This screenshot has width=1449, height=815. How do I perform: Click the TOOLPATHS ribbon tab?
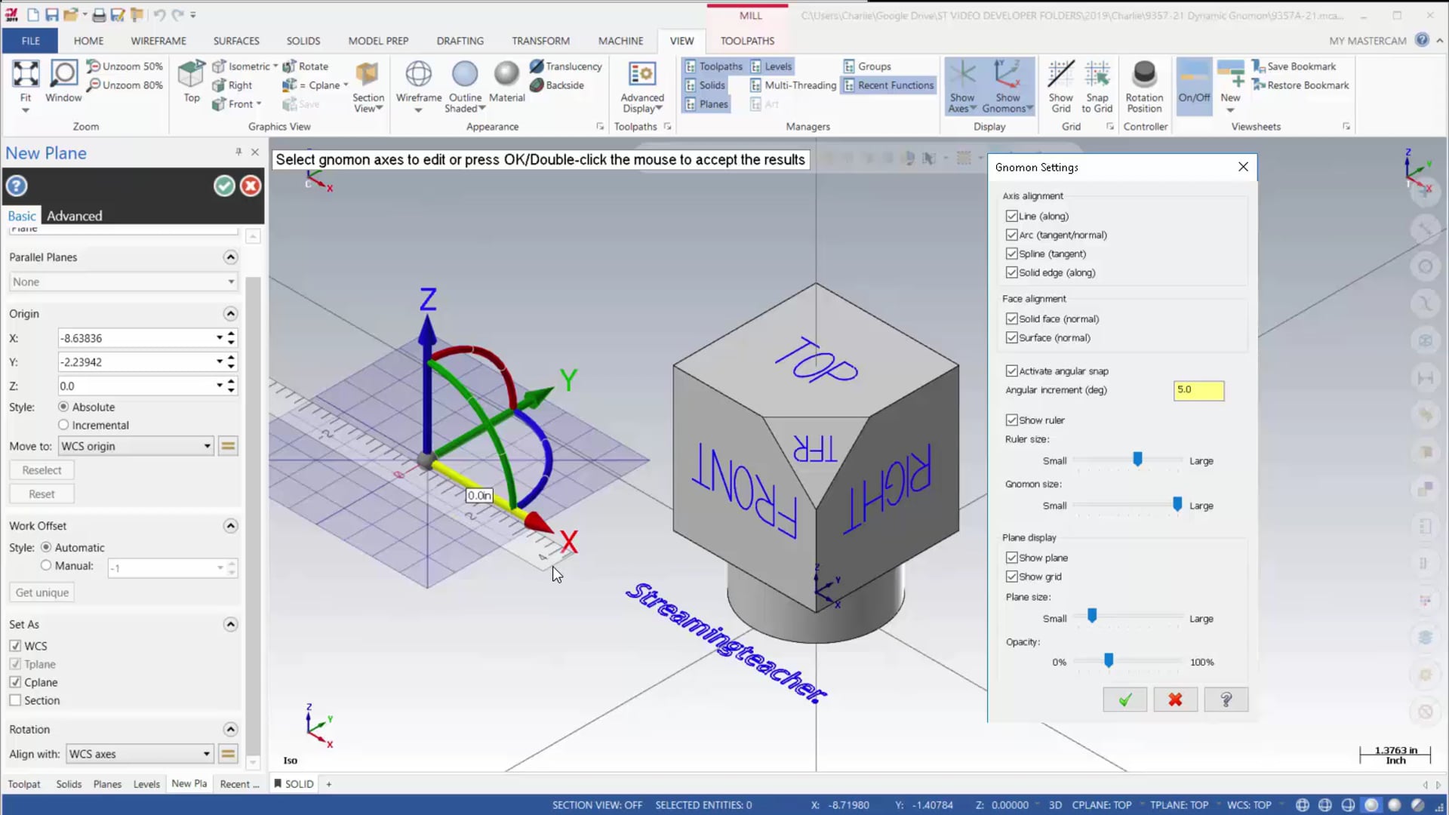pos(747,40)
